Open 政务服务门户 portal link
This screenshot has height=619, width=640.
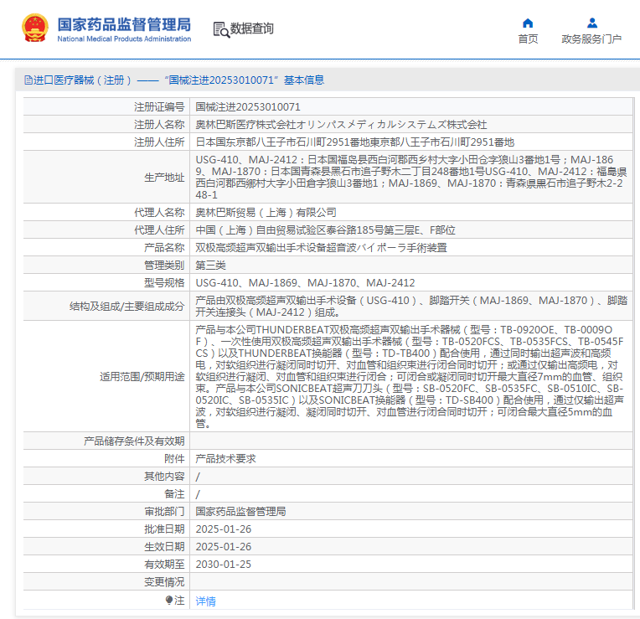pyautogui.click(x=591, y=39)
